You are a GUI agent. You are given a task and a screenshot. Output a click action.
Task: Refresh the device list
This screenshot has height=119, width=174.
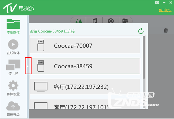[141, 31]
